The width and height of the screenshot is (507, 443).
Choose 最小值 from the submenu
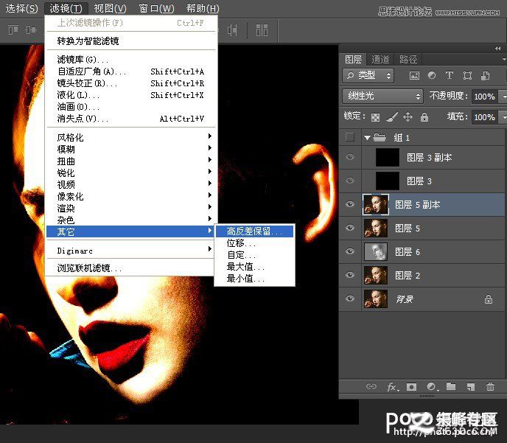(255, 279)
